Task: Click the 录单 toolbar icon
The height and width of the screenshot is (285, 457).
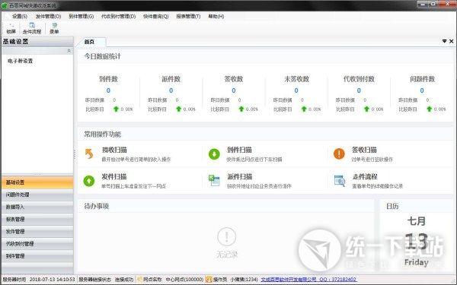Action: click(x=54, y=29)
